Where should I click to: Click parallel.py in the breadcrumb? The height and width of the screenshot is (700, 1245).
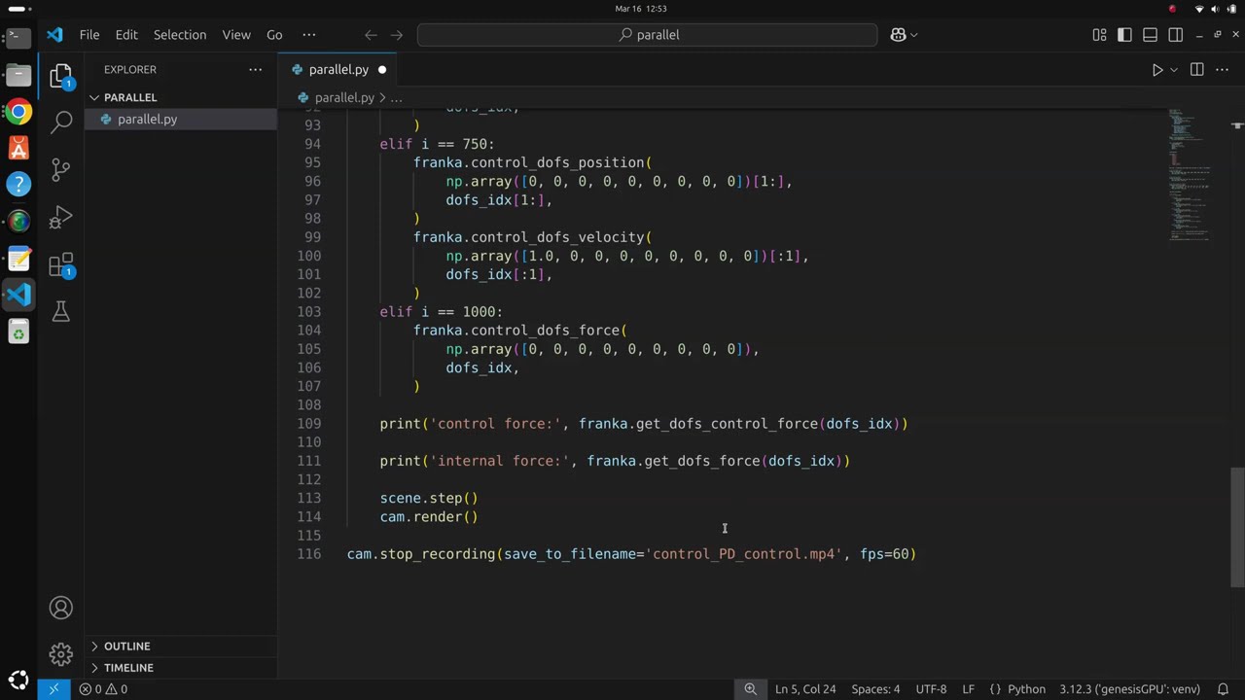[x=344, y=98]
